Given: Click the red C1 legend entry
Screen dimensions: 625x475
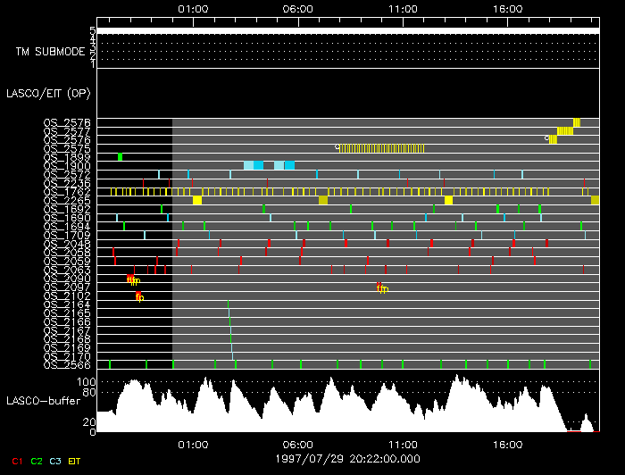Looking at the screenshot, I should click(x=15, y=461).
